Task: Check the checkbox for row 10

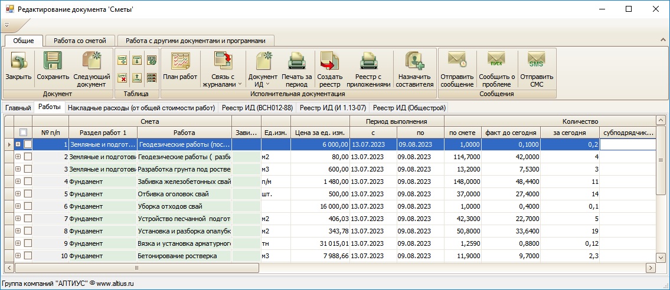Action: coord(28,256)
